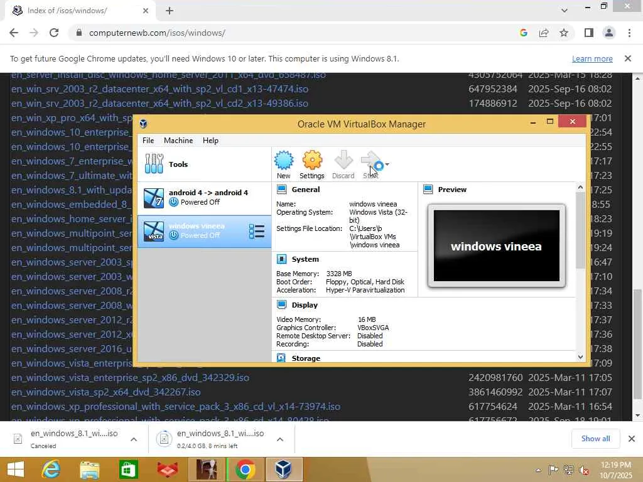Expand options for the in-progress download
643x482 pixels.
coord(280,439)
